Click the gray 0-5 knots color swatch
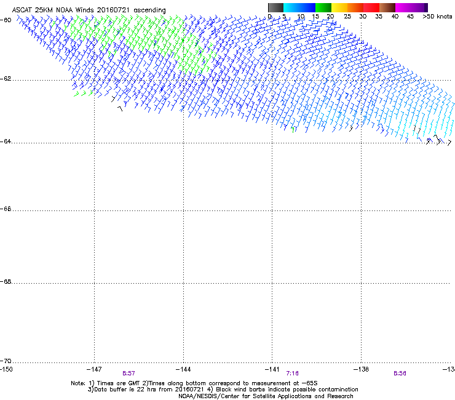 point(275,7)
